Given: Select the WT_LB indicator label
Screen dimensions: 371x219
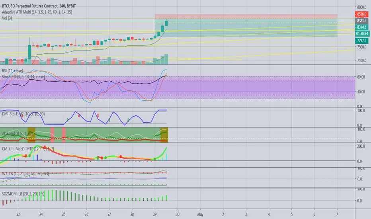Looking at the screenshot, I should (25, 174).
